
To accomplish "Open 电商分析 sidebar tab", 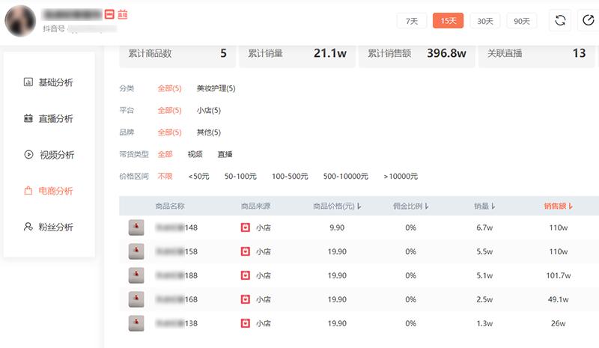I will [49, 191].
